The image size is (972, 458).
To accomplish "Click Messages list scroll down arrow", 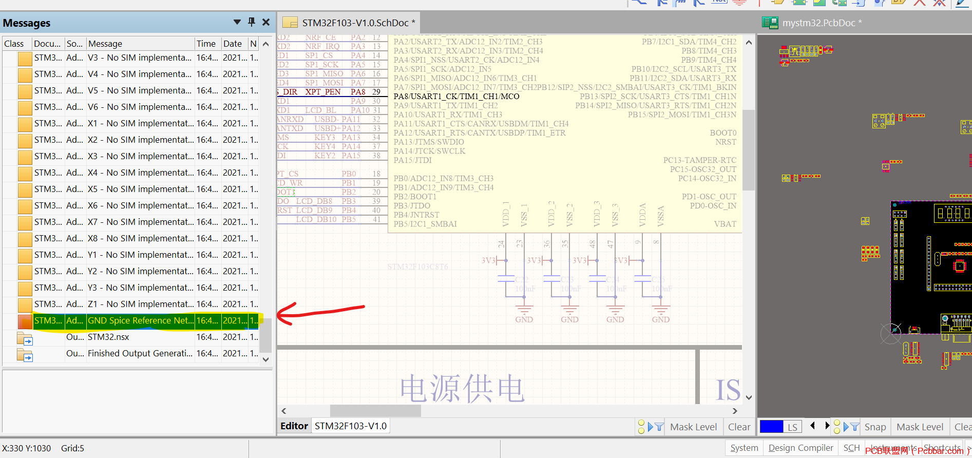I will point(265,359).
